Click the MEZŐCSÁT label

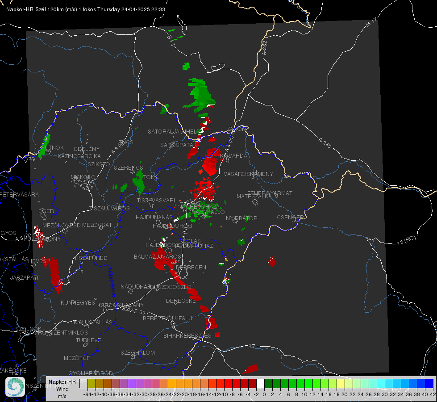click(x=97, y=225)
